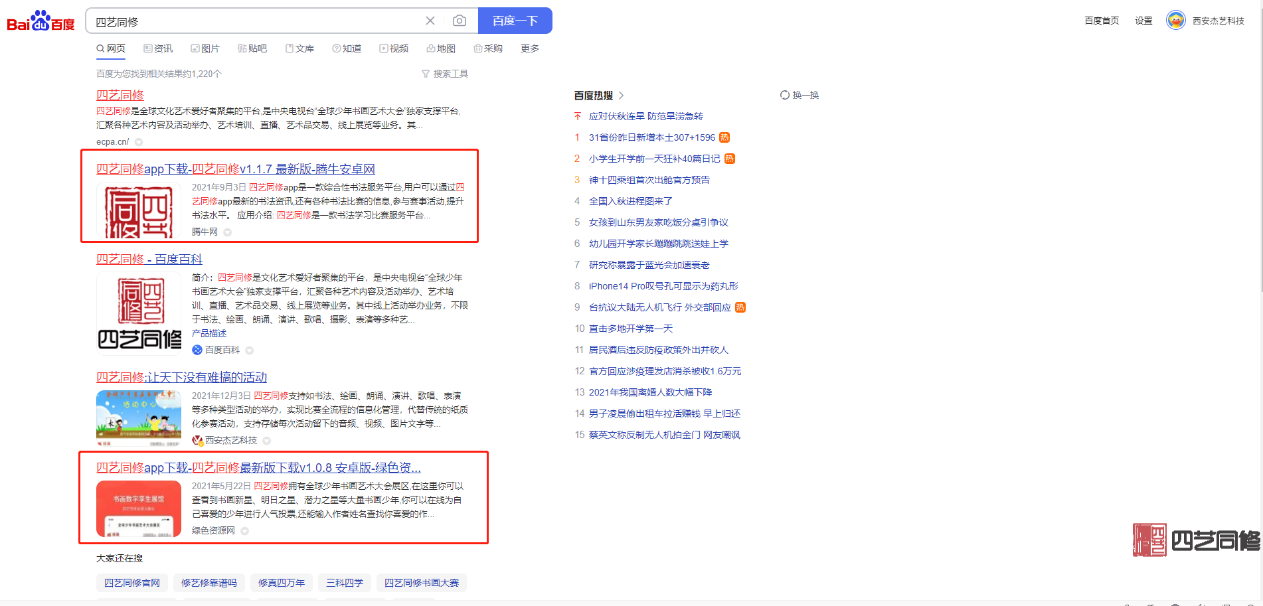This screenshot has width=1263, height=606.
Task: Switch to the 资讯 tab
Action: (x=158, y=48)
